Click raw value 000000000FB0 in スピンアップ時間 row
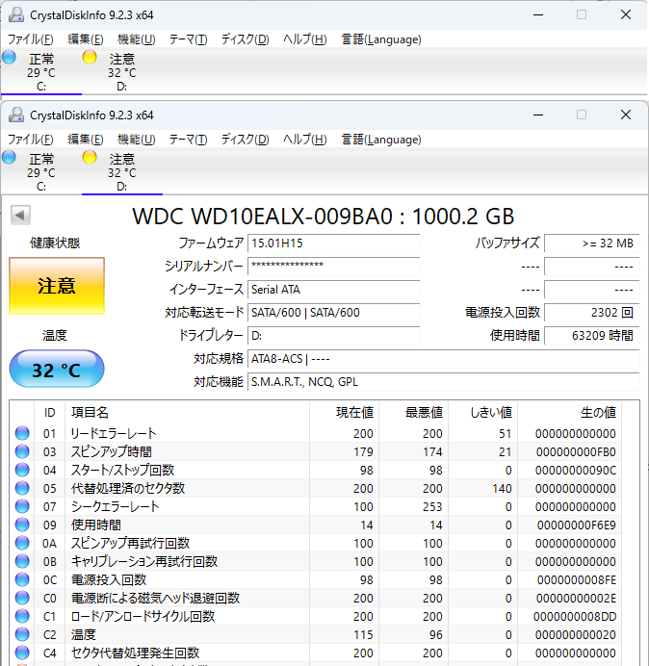The width and height of the screenshot is (649, 666). pos(576,452)
